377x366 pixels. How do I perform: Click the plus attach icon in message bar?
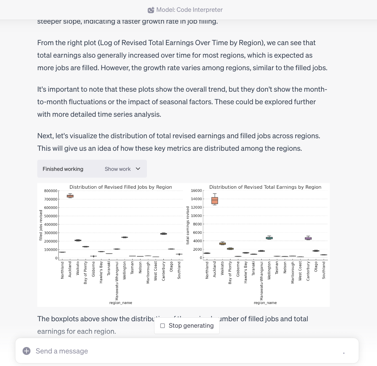(27, 351)
